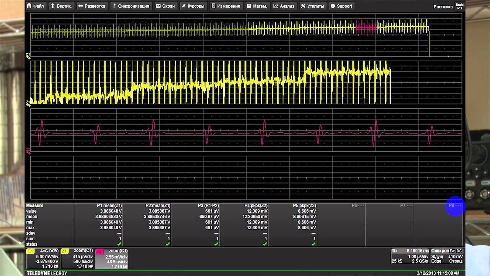Open the Матем. menu

tap(257, 6)
